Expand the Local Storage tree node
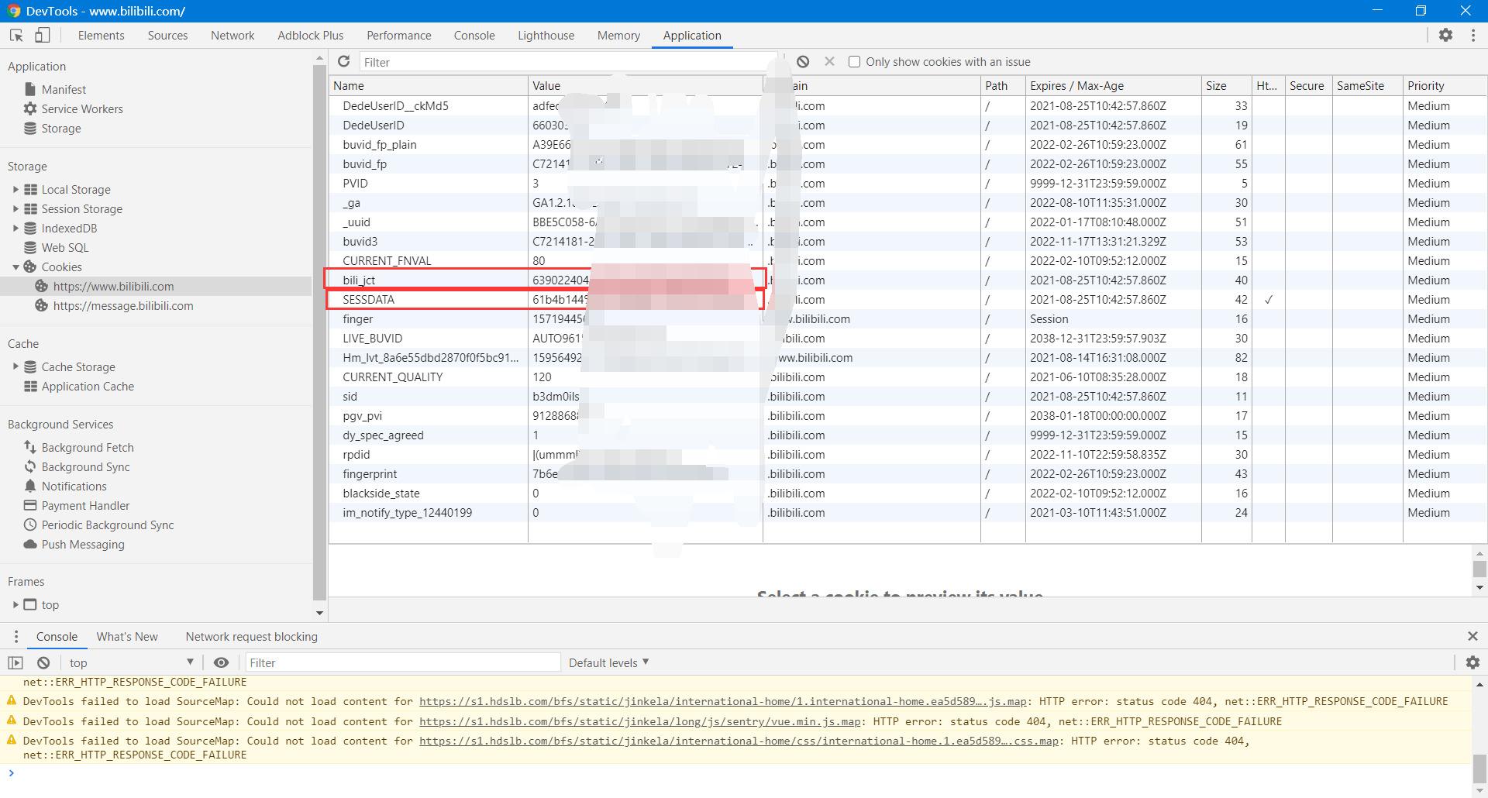 [x=15, y=189]
